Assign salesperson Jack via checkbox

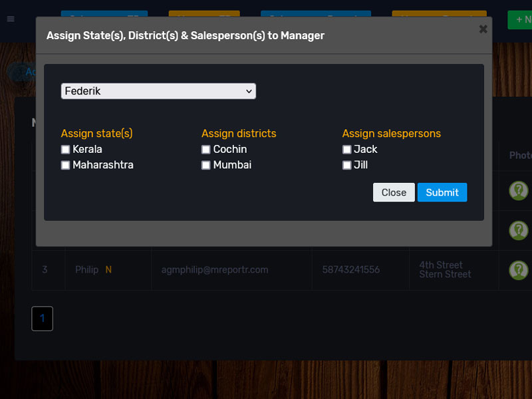click(x=346, y=150)
